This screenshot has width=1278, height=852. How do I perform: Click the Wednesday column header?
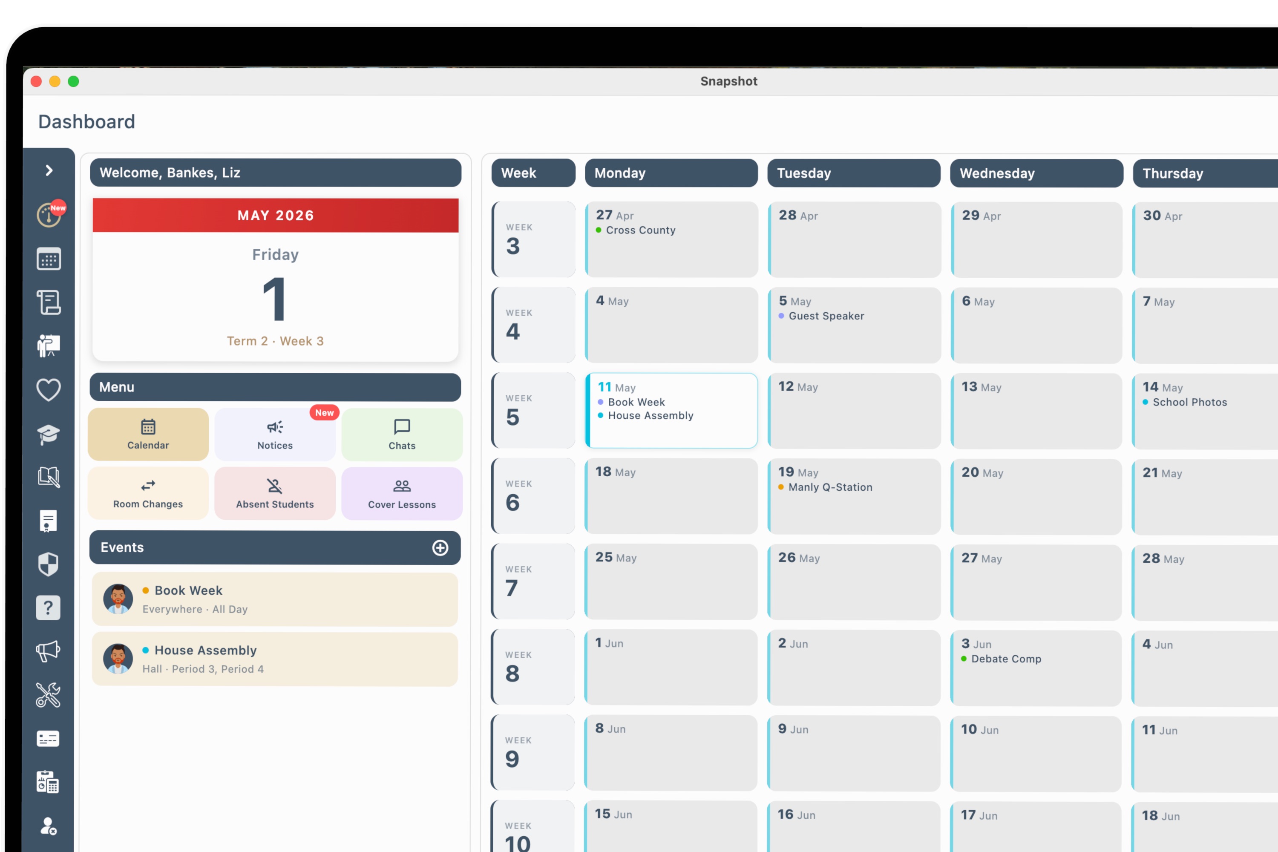pyautogui.click(x=1036, y=173)
